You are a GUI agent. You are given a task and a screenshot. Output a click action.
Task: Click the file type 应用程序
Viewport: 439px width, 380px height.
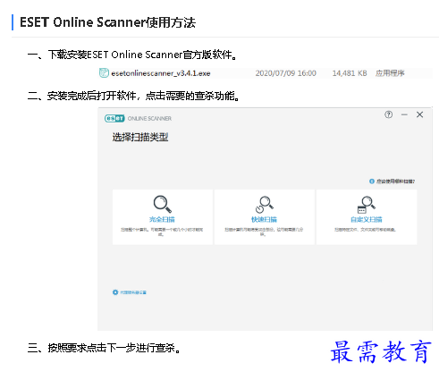click(390, 73)
